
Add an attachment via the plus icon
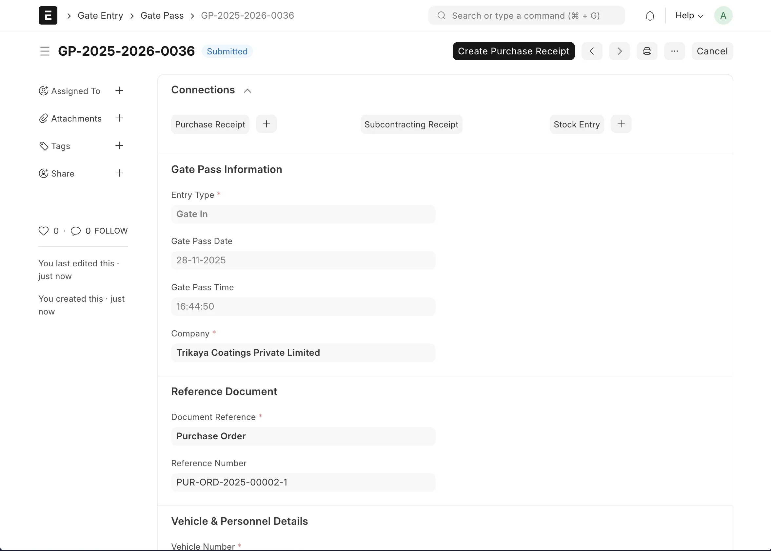click(119, 118)
